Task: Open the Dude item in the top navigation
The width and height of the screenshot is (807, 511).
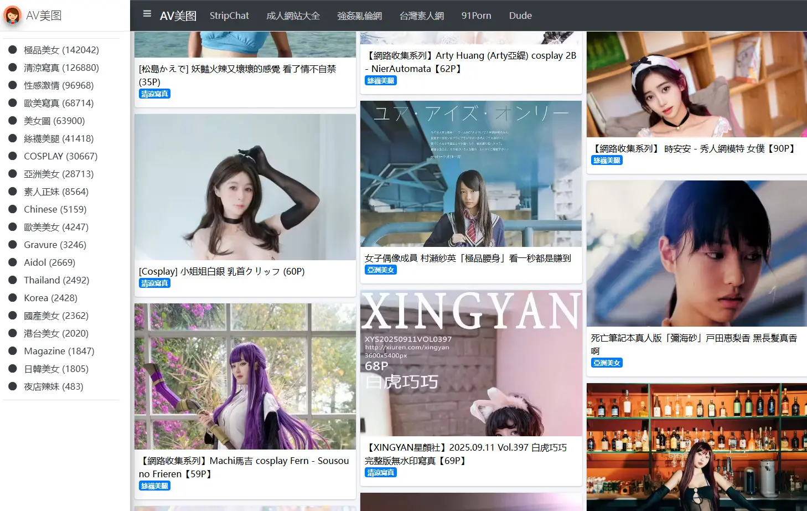Action: pyautogui.click(x=520, y=16)
